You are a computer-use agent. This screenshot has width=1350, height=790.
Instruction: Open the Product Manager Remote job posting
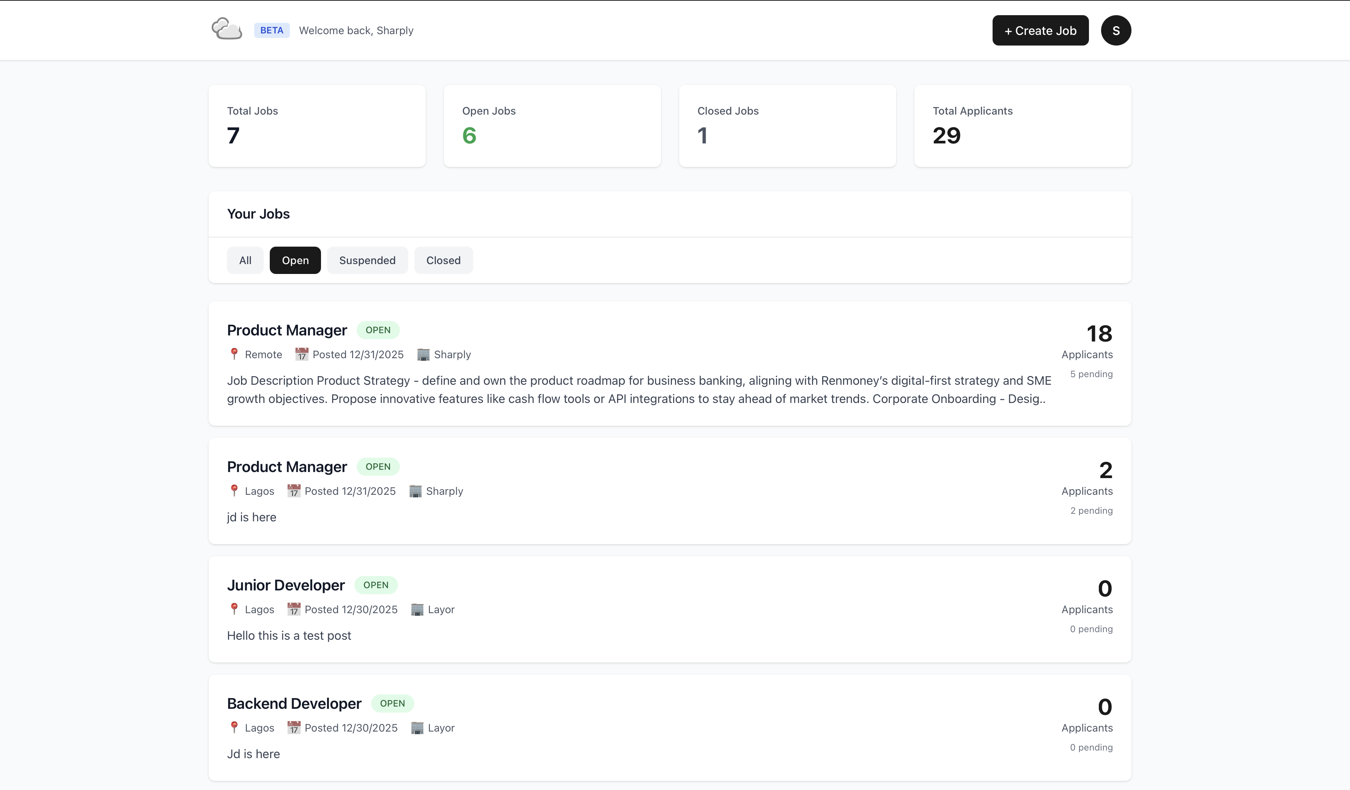click(x=286, y=330)
